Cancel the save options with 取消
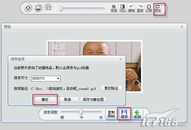Image resolution: width=191 pixels, height=130 pixels. point(67,99)
